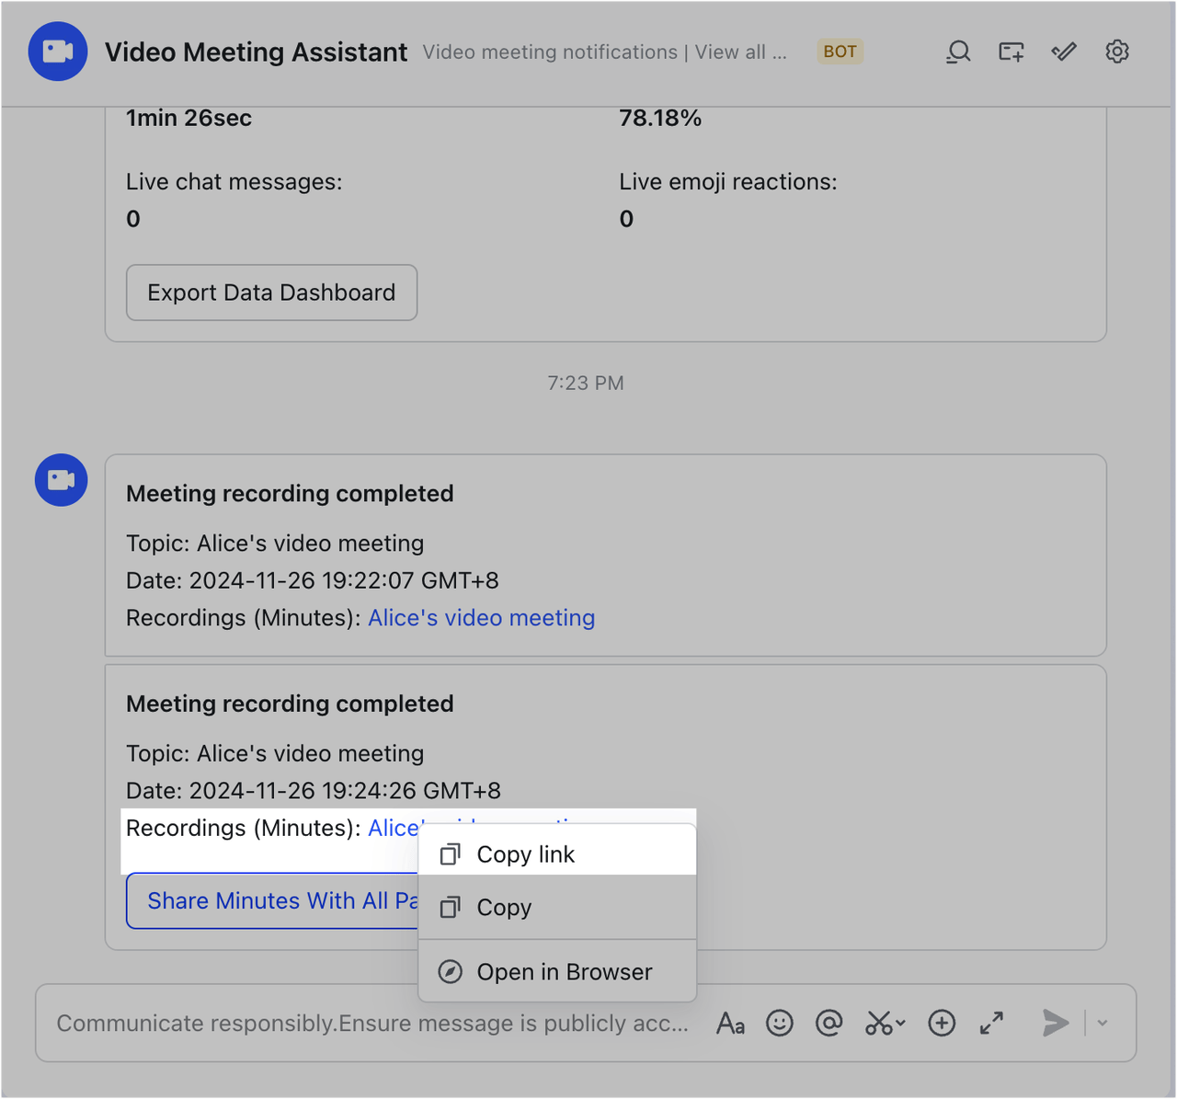Click the send message arrow

[x=1056, y=1024]
